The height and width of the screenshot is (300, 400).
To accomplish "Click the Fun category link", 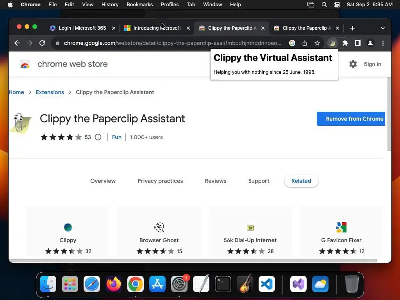I will pos(116,137).
